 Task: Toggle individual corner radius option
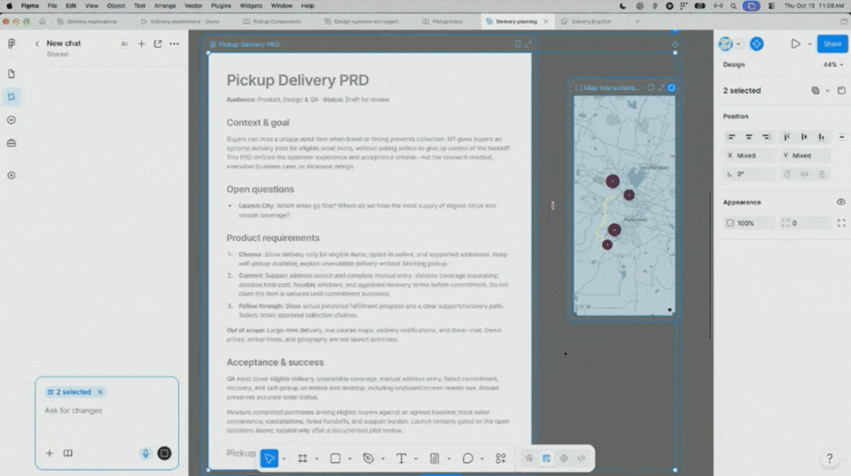[x=841, y=223]
